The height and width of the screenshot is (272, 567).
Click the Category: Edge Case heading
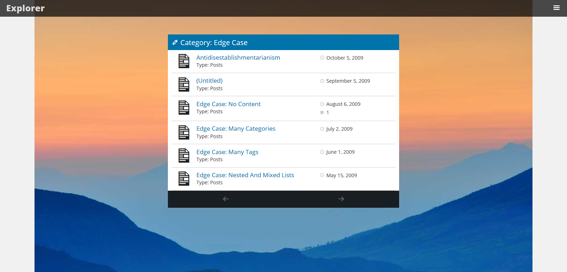pyautogui.click(x=214, y=43)
